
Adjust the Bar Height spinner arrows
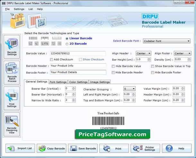pos(149,59)
